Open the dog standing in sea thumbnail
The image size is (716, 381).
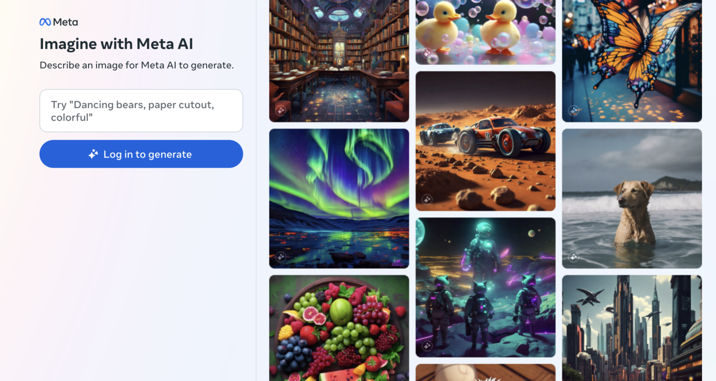(632, 198)
